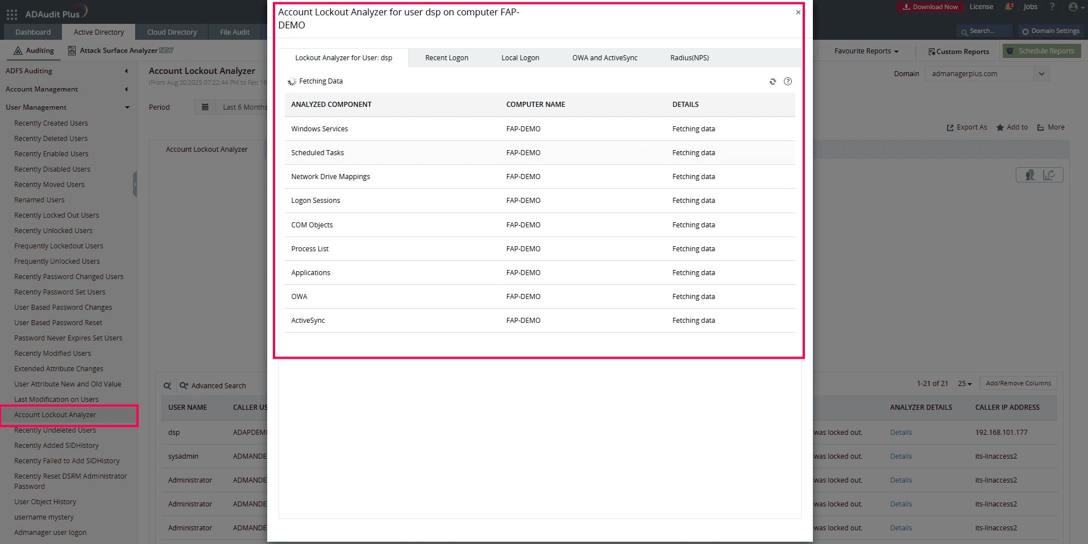Open User Object History report
The height and width of the screenshot is (544, 1088).
(x=45, y=502)
